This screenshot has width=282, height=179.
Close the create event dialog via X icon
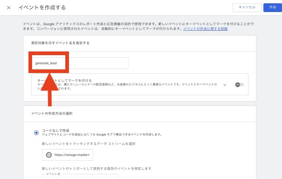(9, 8)
